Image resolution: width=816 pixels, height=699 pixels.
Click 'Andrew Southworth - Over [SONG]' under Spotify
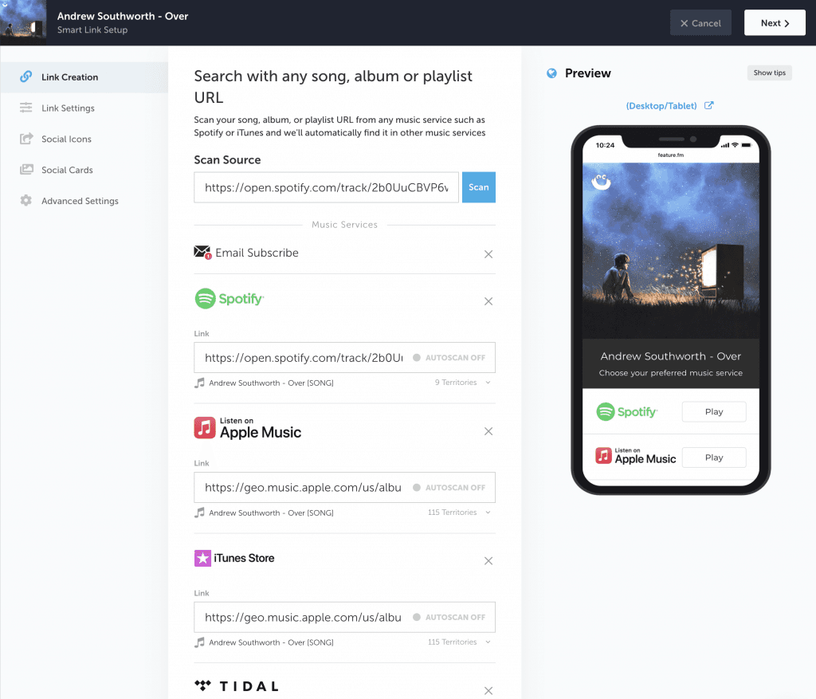pyautogui.click(x=271, y=383)
